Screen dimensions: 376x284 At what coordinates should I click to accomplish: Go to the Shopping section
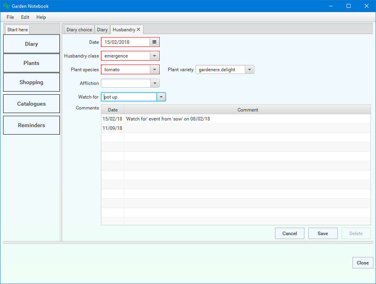31,83
